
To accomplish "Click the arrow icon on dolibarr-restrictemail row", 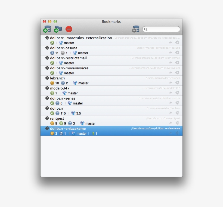I will point(171,63).
